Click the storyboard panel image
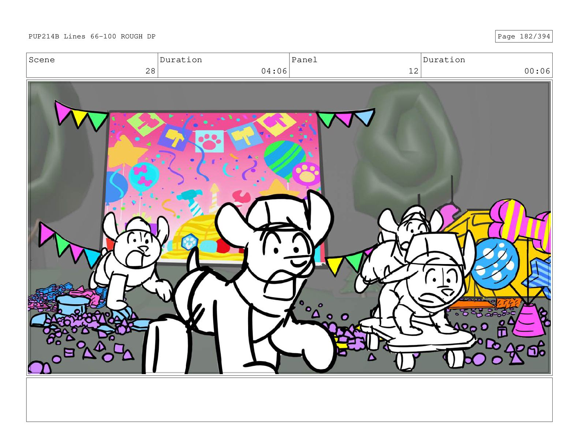This screenshot has width=579, height=448. [x=289, y=227]
